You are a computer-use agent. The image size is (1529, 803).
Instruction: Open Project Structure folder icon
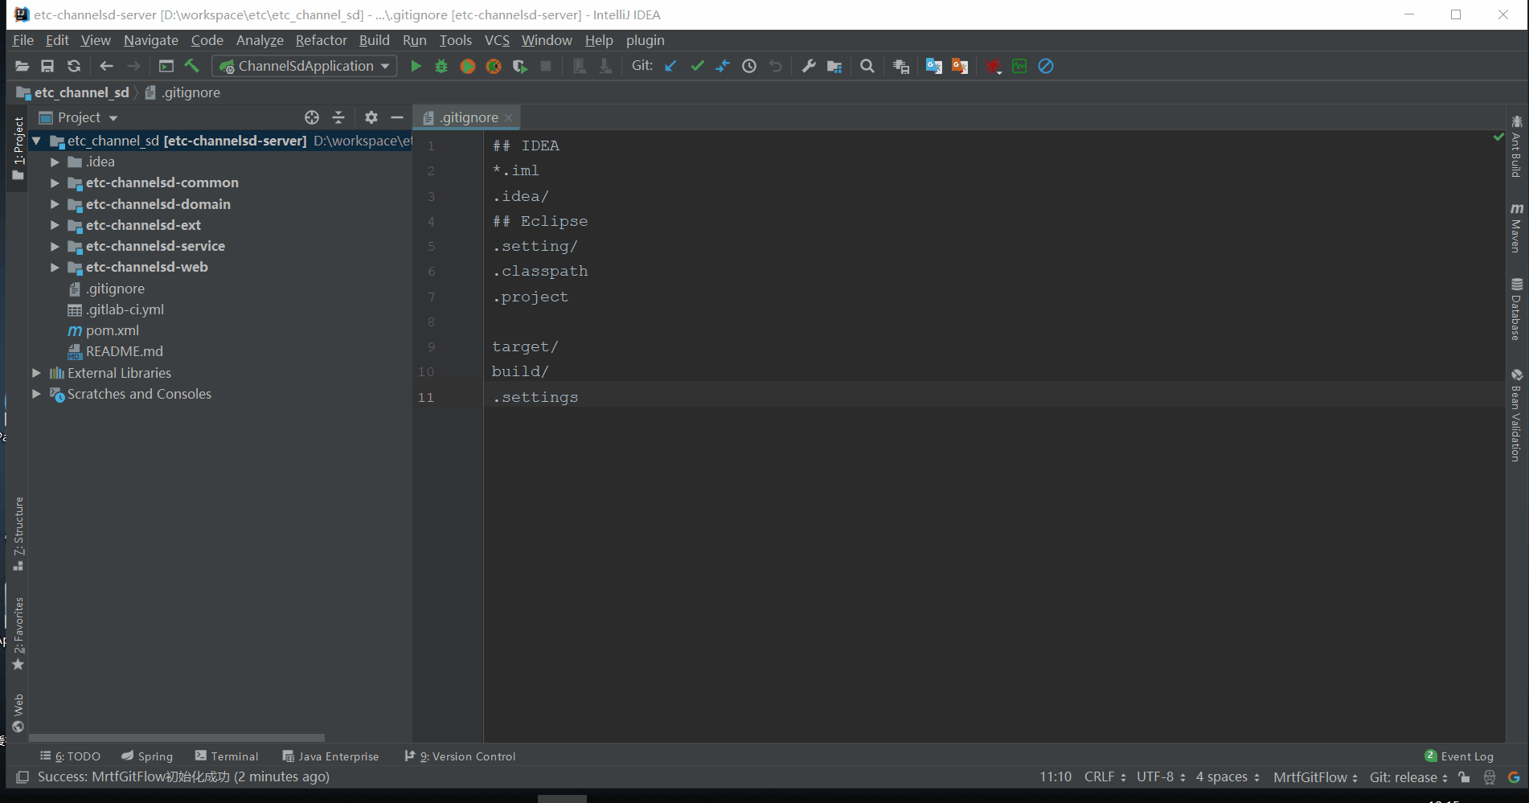pos(834,66)
